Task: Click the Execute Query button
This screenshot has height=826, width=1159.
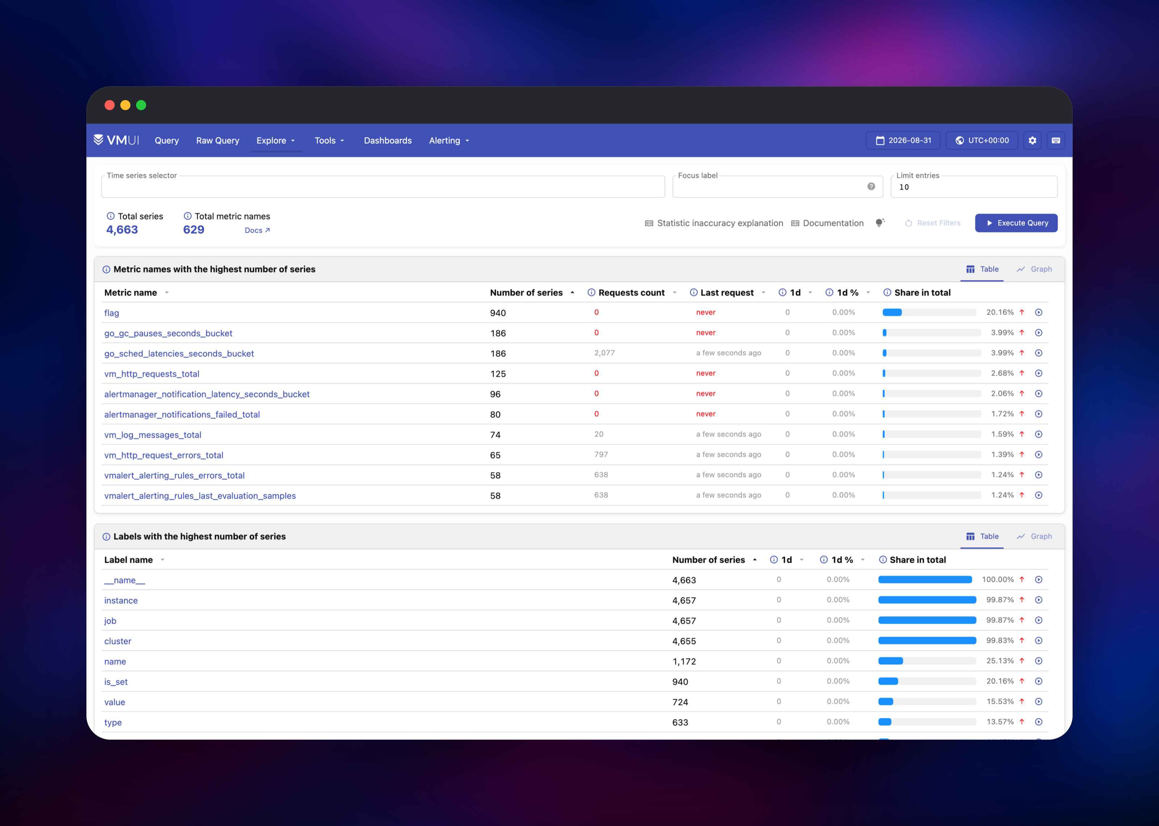Action: [1016, 223]
